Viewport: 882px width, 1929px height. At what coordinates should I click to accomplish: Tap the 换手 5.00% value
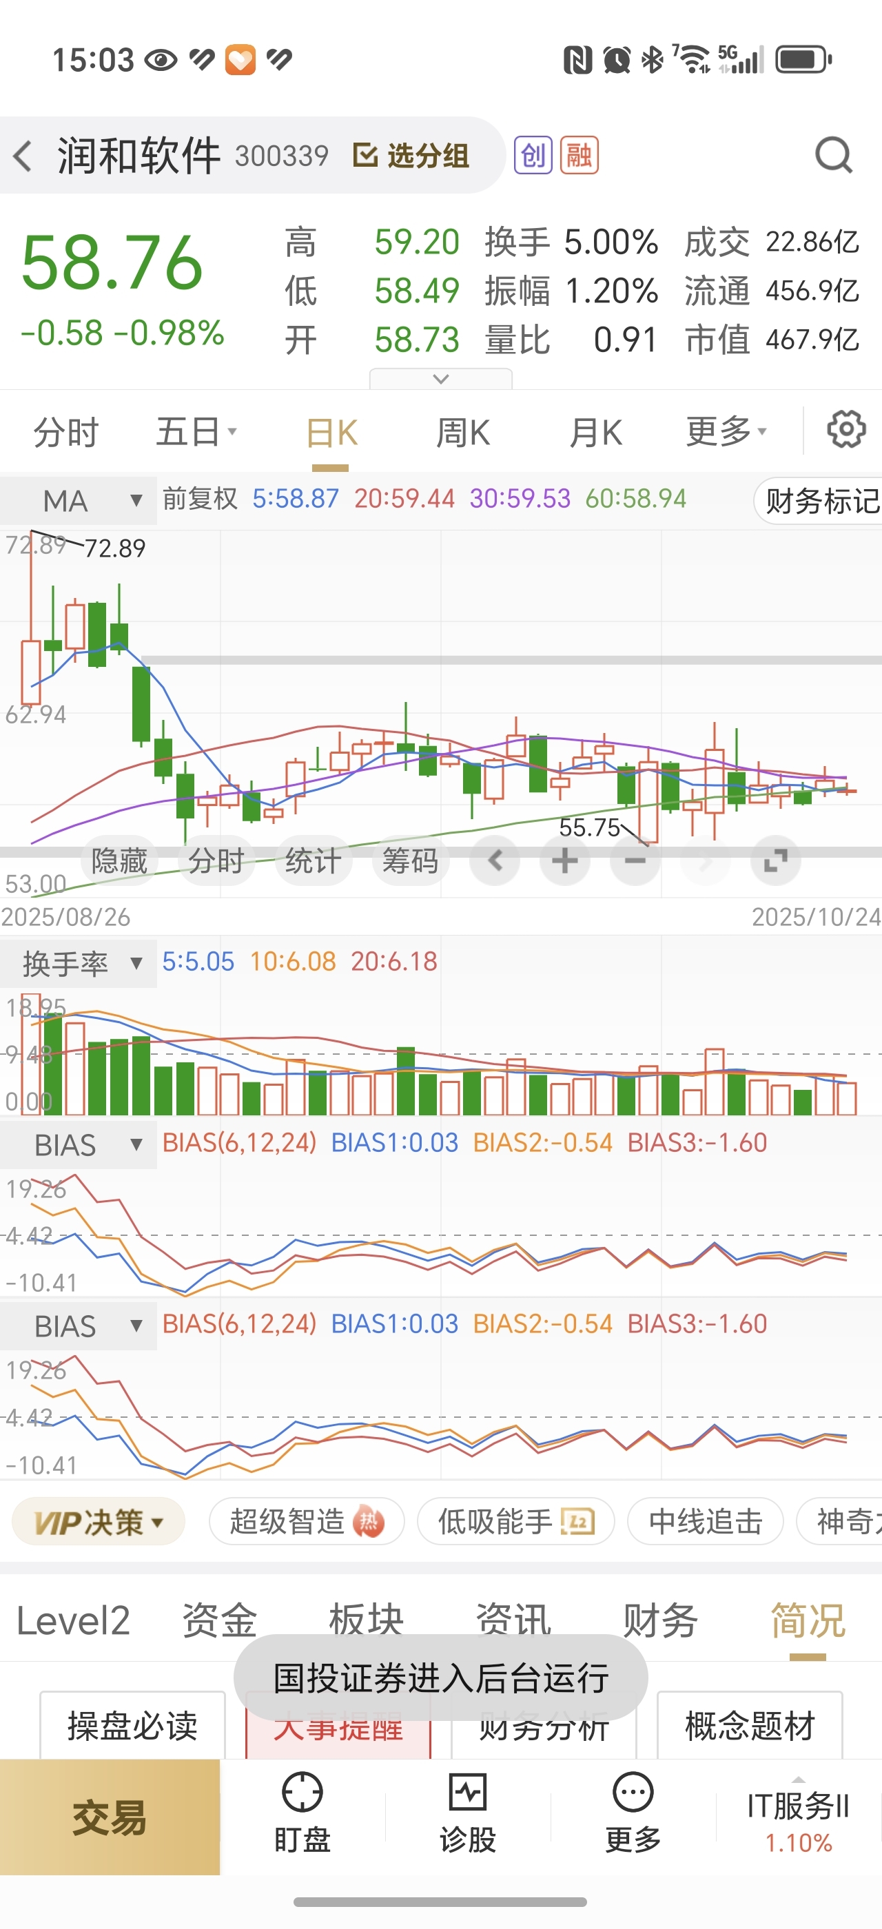611,242
